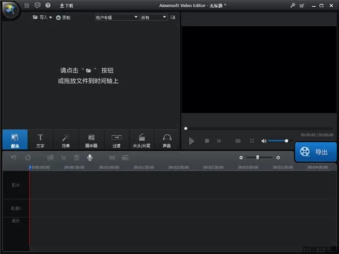Click the register key icon

[x=292, y=5]
